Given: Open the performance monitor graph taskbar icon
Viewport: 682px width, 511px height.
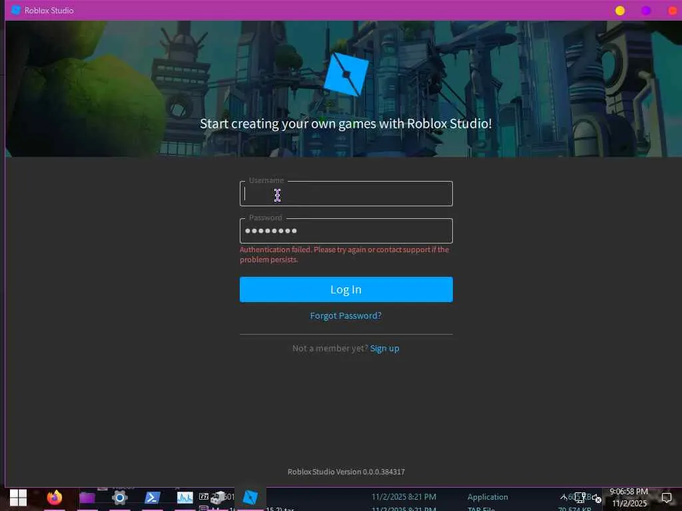Looking at the screenshot, I should [x=185, y=498].
